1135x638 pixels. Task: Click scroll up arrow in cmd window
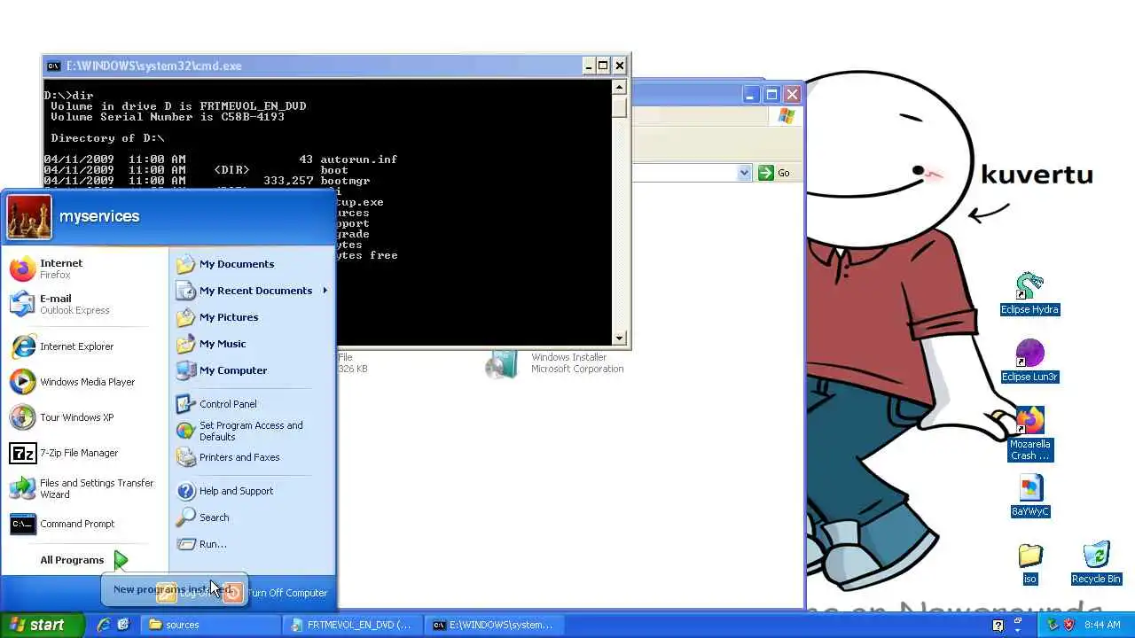coord(619,87)
